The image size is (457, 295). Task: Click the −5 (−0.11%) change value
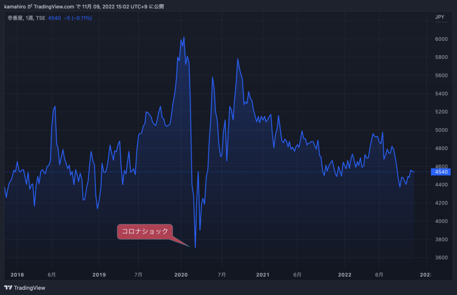(78, 18)
